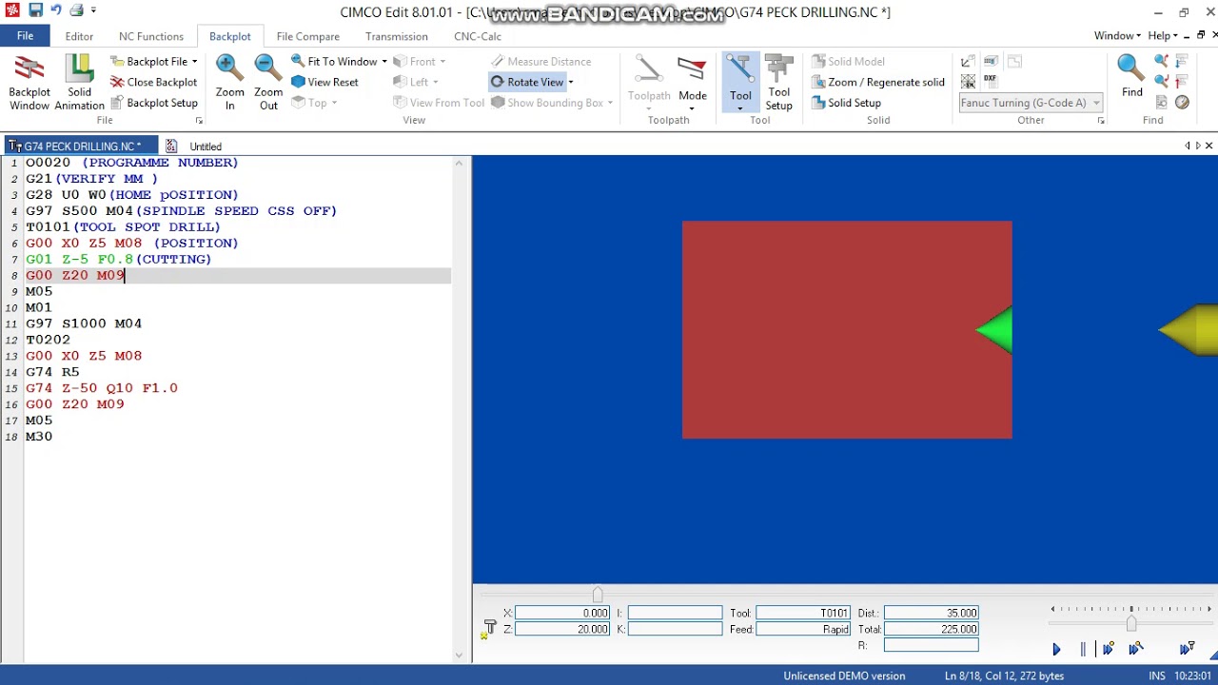Click the simulation speed slider
Image resolution: width=1218 pixels, height=685 pixels.
tap(1131, 623)
